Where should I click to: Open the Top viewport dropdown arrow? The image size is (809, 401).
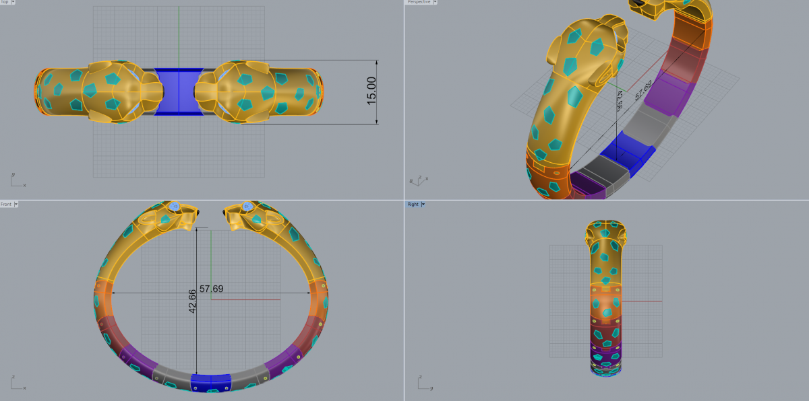click(13, 2)
